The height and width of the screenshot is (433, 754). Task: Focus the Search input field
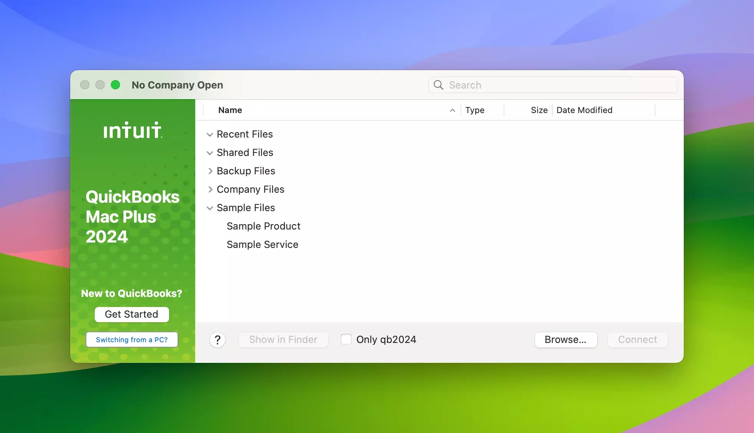pos(556,85)
